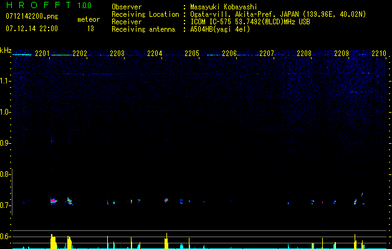Screen dimensions: 392x249
Task: Click the 0.9 kHz frequency axis label
Action: tap(6, 143)
